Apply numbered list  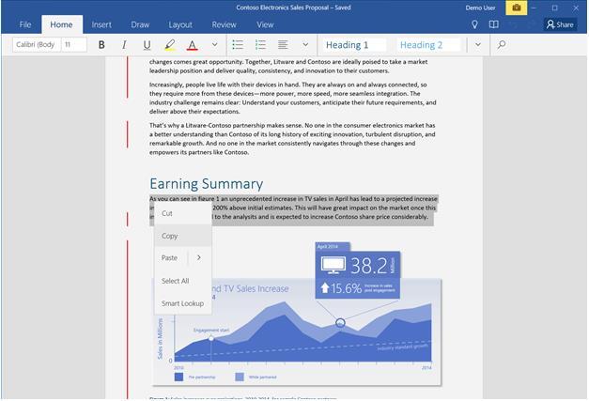260,45
